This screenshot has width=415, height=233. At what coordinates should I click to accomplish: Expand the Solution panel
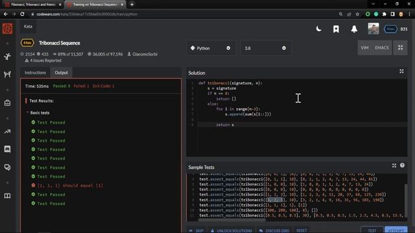tap(401, 71)
